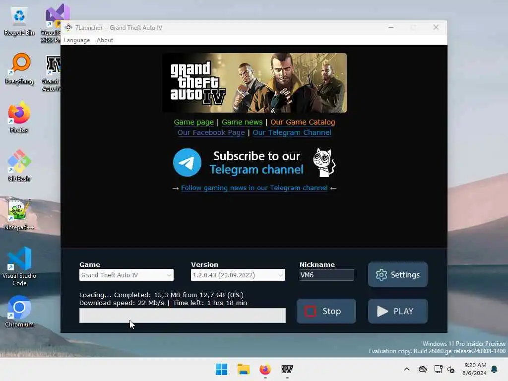
Task: Select the Visual Studio Code desktop icon
Action: [x=19, y=266]
